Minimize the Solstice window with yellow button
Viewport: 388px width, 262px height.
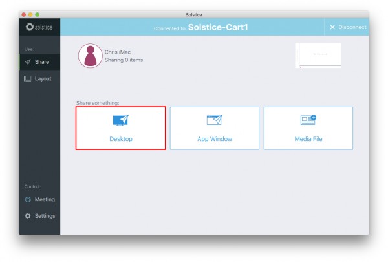[30, 15]
